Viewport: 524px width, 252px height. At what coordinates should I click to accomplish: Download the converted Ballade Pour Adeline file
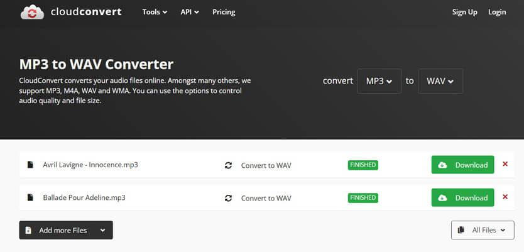tap(462, 197)
